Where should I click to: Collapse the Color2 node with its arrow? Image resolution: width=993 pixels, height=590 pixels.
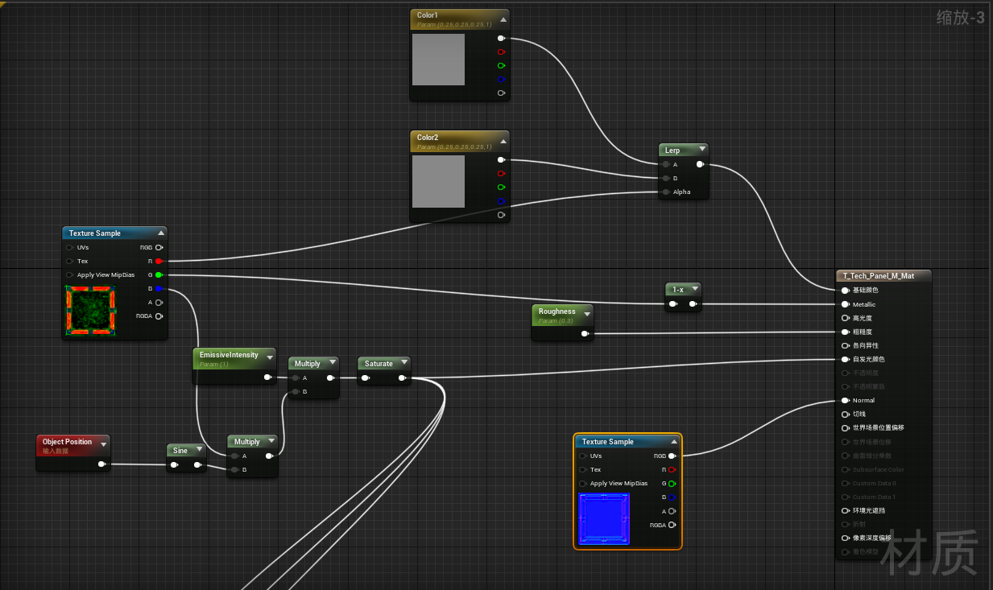(503, 142)
